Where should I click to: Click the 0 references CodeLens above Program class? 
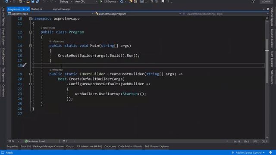pyautogui.click(x=48, y=28)
